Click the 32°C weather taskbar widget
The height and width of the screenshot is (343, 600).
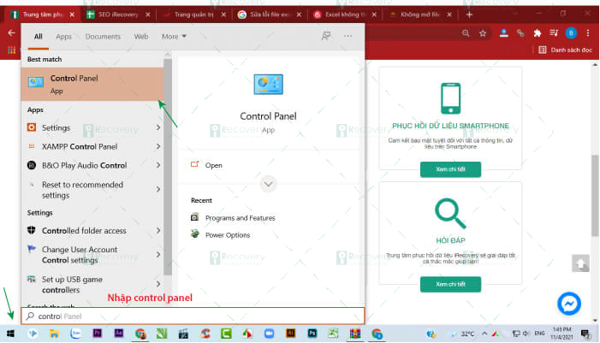pyautogui.click(x=463, y=334)
